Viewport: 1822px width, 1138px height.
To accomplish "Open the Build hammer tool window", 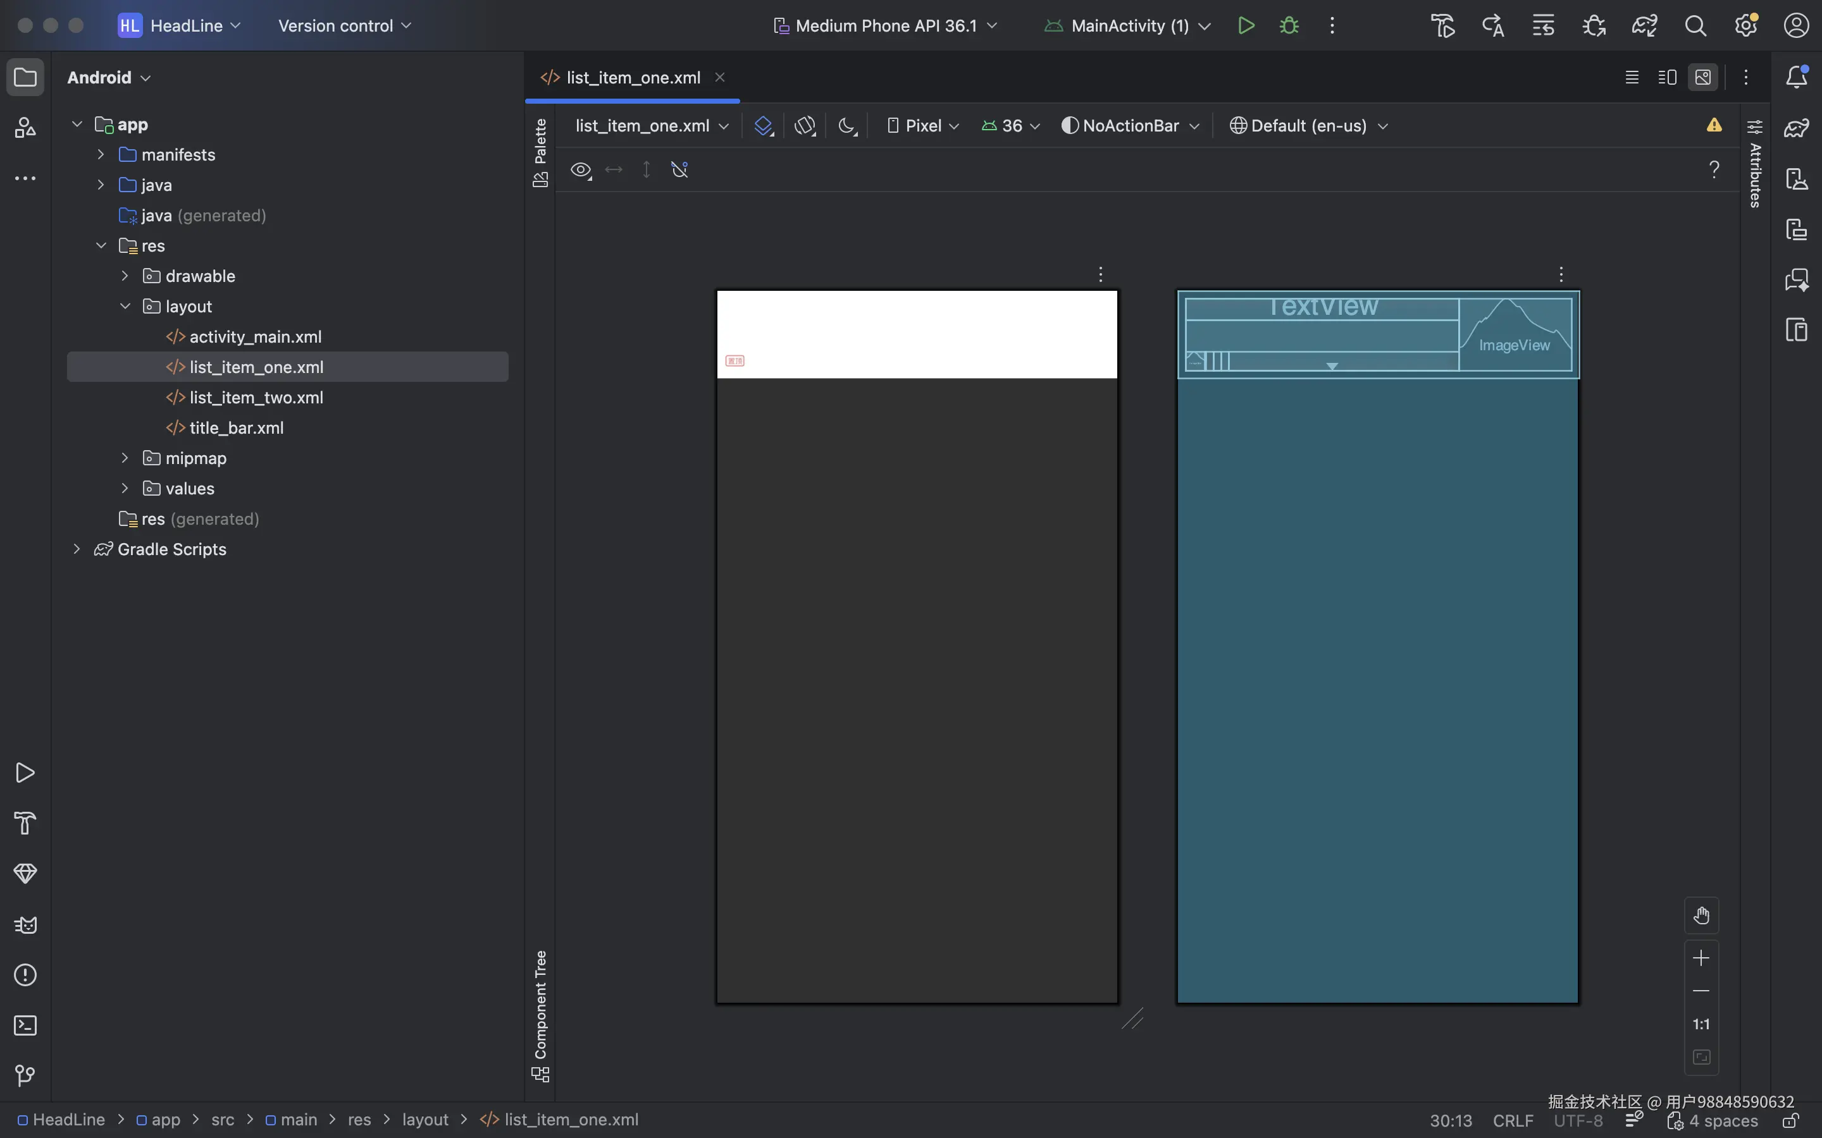I will pos(25,823).
